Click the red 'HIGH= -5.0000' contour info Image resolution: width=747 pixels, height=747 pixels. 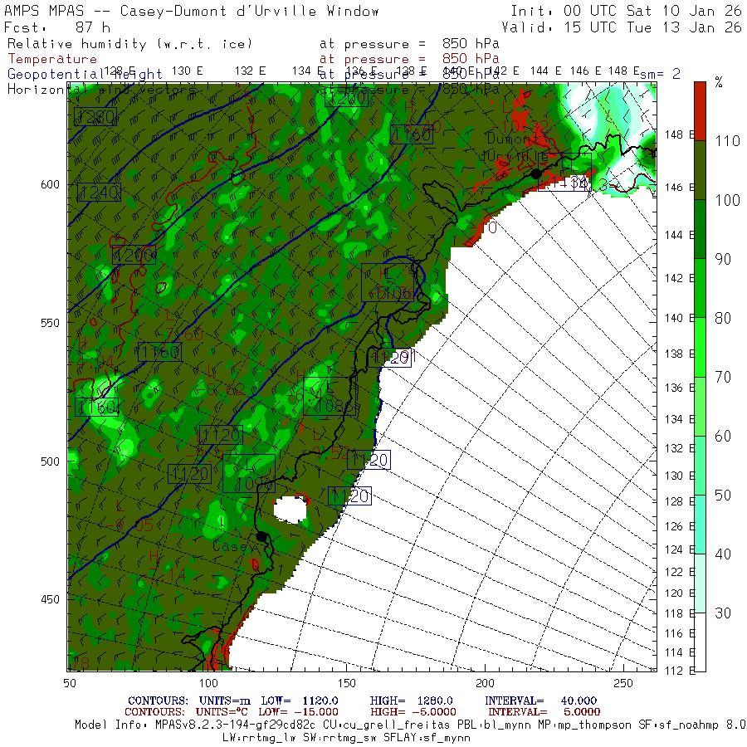[x=413, y=712]
